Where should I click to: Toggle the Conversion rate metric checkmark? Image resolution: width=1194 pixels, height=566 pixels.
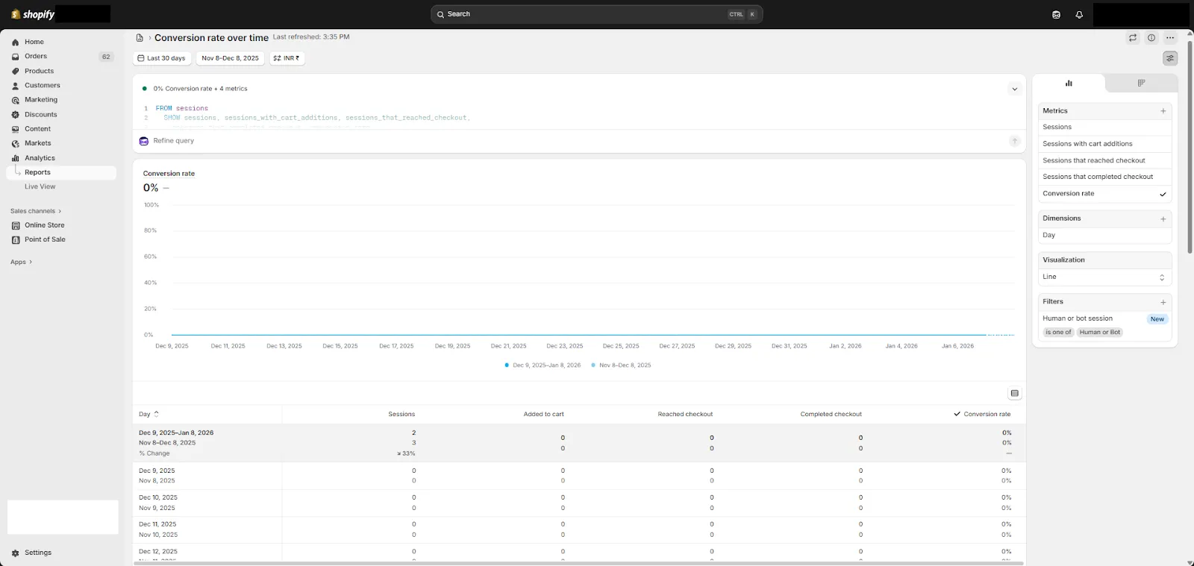coord(1162,194)
